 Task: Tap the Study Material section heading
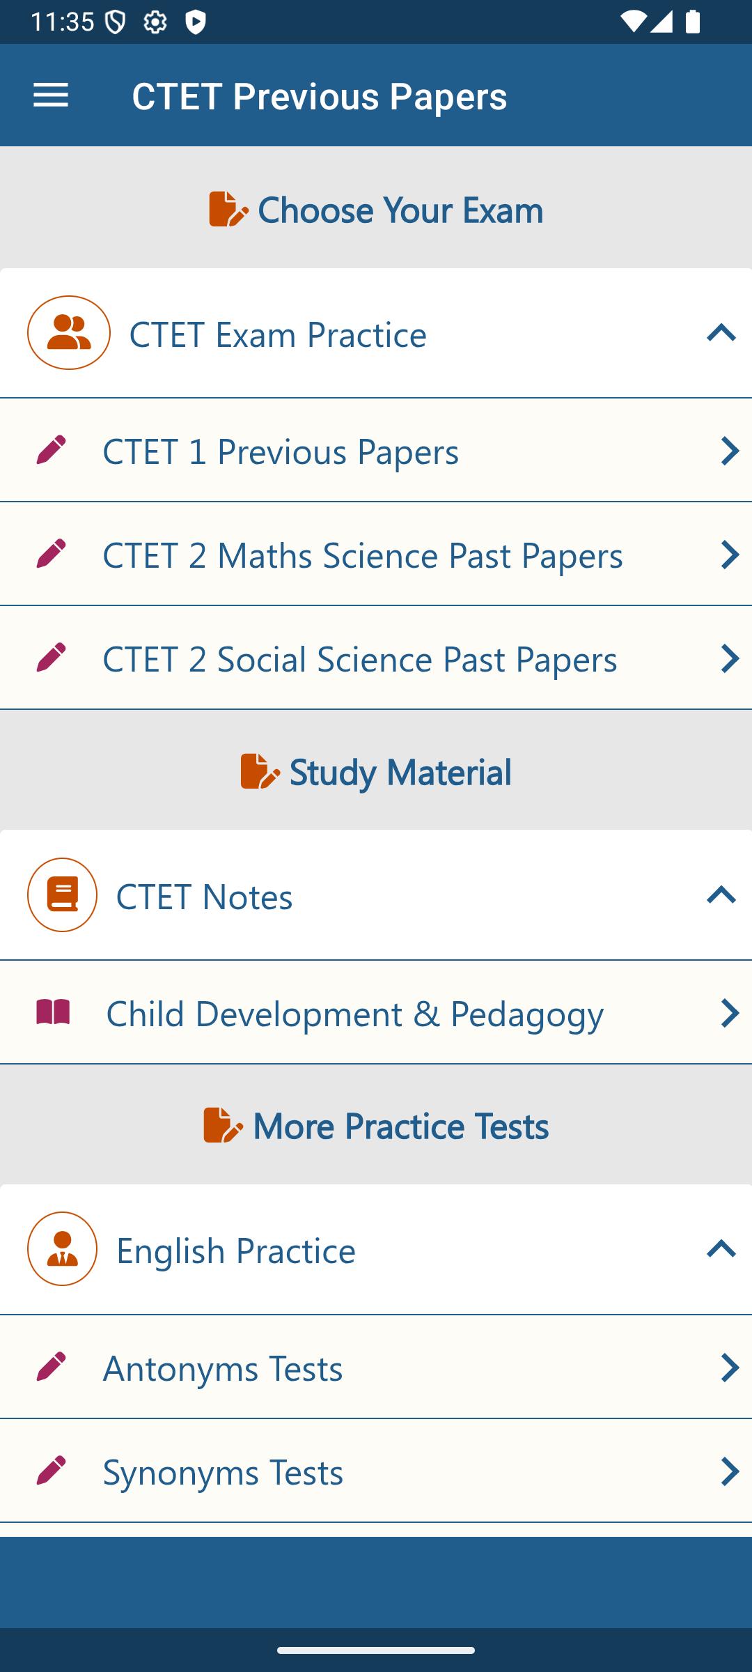click(400, 772)
